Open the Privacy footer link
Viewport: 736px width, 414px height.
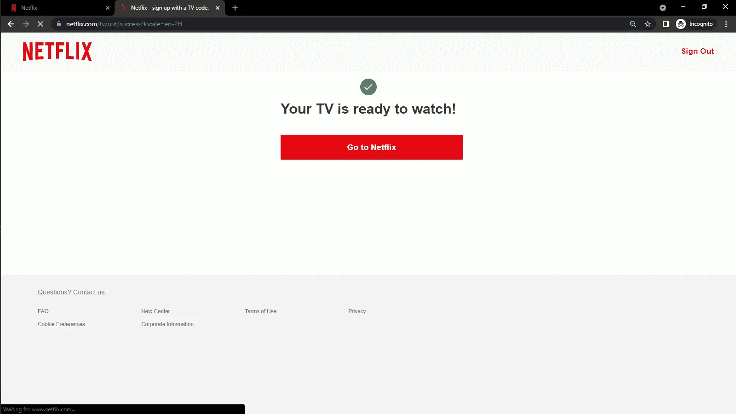coord(357,311)
